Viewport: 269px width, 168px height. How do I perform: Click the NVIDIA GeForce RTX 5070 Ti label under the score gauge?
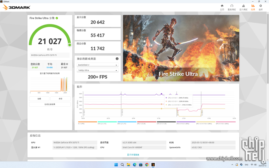pos(50,55)
